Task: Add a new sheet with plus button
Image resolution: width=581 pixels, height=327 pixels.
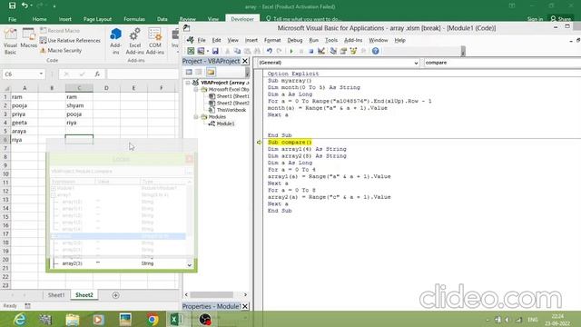Action: (x=115, y=295)
